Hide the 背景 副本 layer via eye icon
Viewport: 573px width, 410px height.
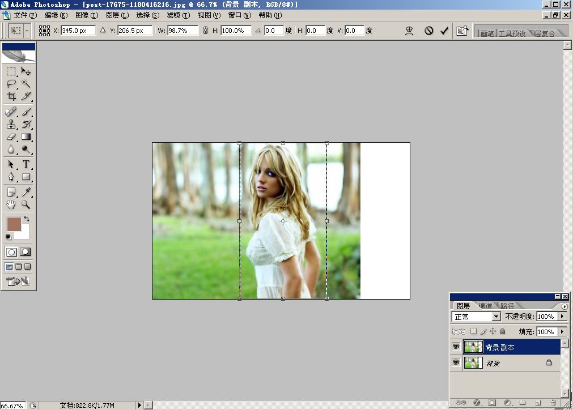click(x=456, y=347)
